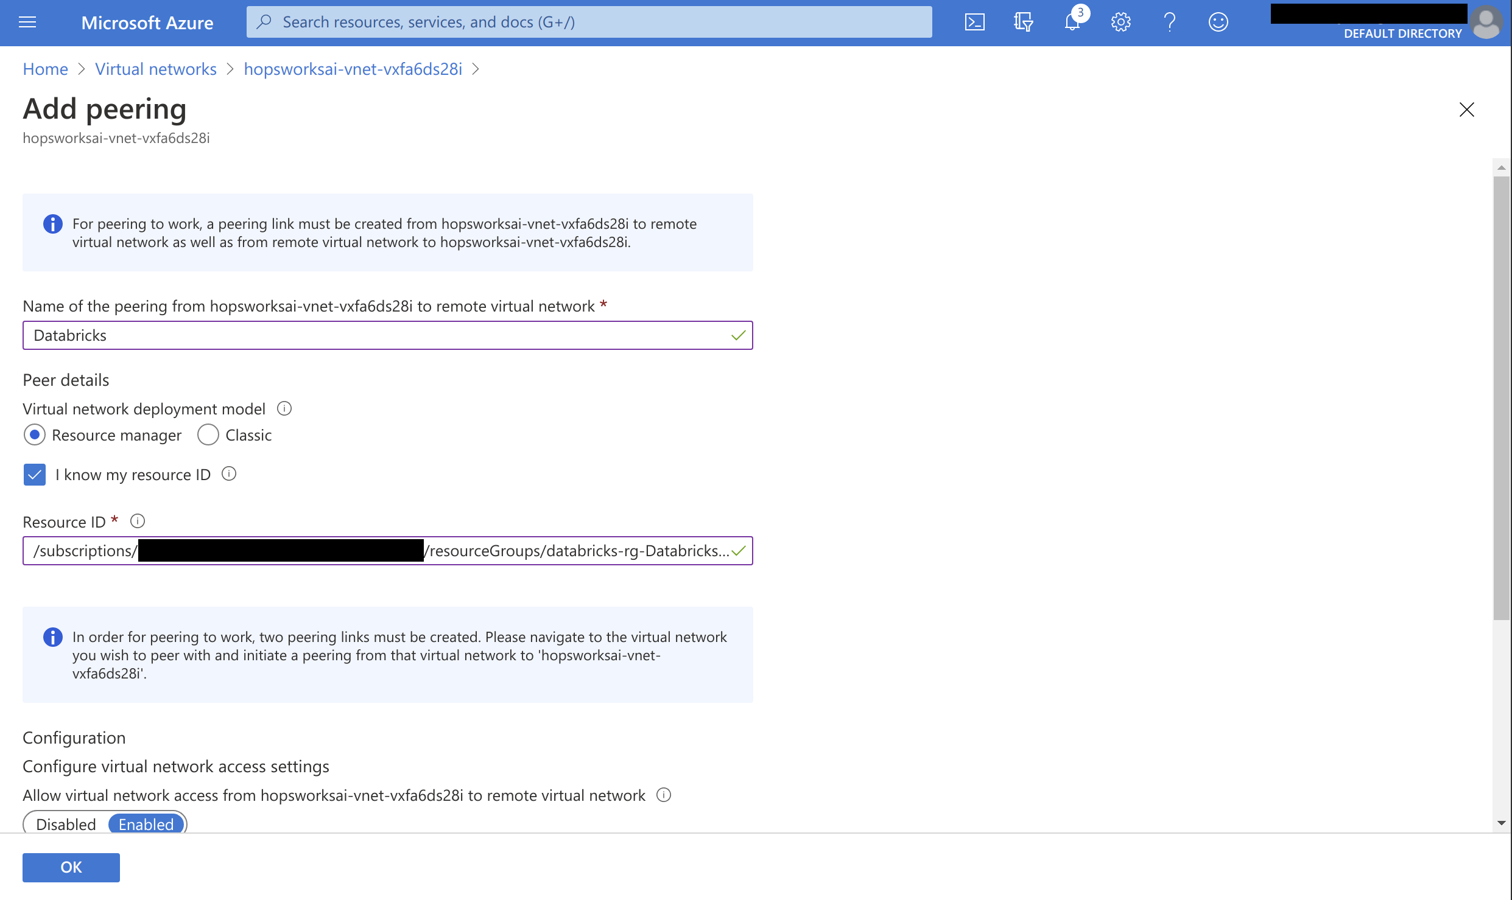This screenshot has height=900, width=1512.
Task: Select the Classic deployment model
Action: pos(208,434)
